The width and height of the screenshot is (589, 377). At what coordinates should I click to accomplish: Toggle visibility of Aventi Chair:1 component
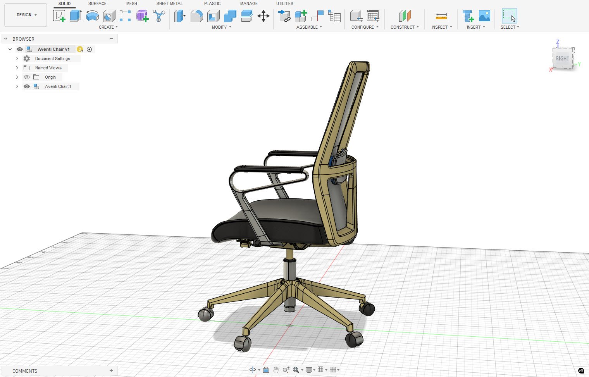(26, 86)
